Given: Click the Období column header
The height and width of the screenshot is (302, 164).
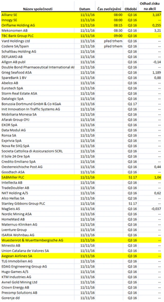Looking at the screenshot, I should (x=131, y=9).
